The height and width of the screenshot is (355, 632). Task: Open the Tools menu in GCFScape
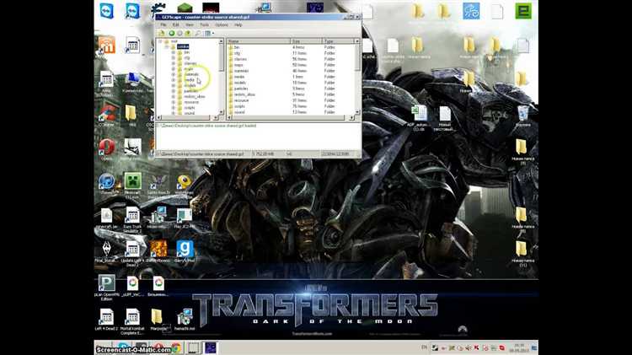(205, 25)
